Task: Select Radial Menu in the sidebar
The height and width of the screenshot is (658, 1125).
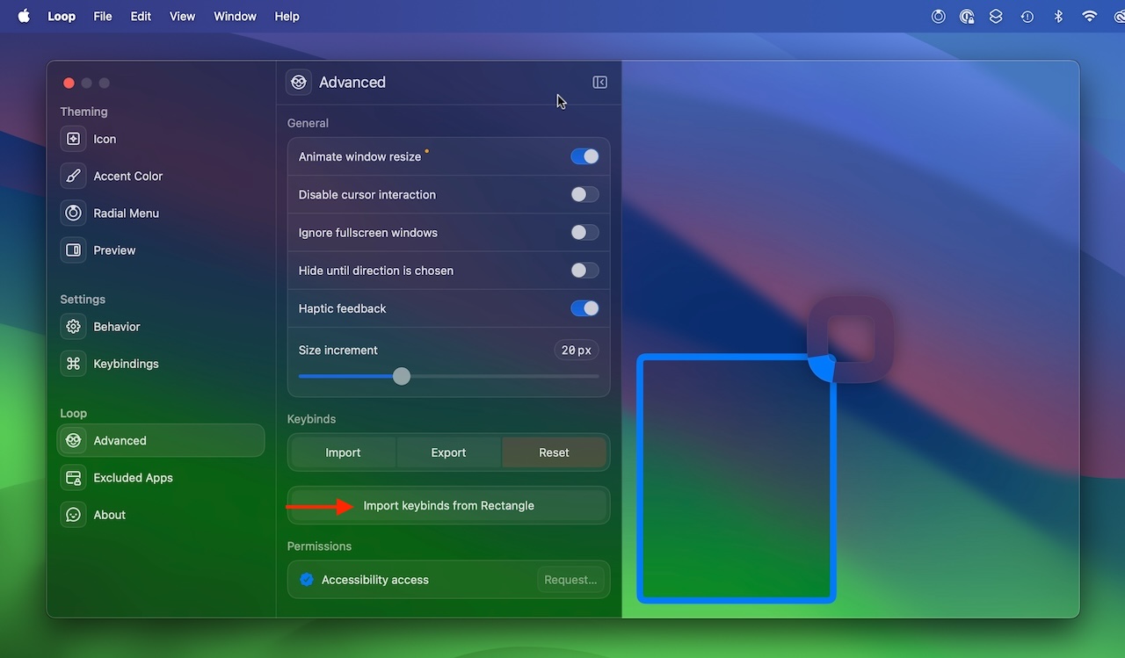Action: pos(161,213)
